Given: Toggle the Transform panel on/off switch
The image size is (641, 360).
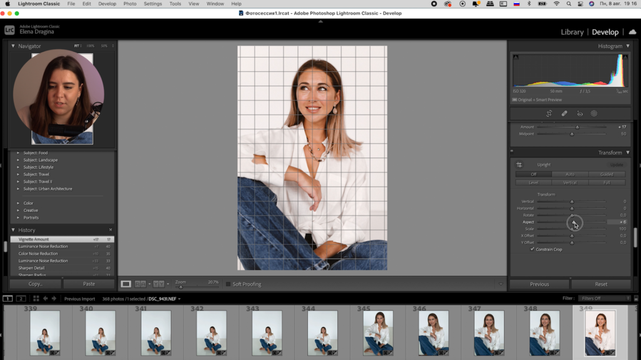Looking at the screenshot, I should click(512, 152).
